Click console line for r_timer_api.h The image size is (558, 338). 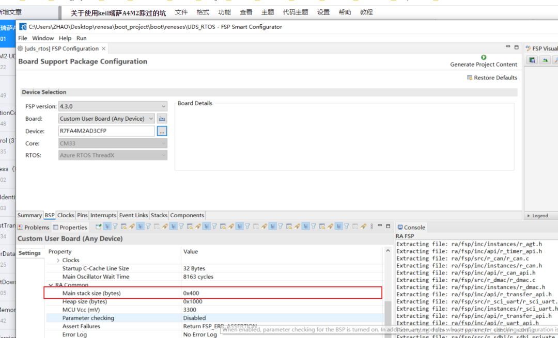pos(469,251)
